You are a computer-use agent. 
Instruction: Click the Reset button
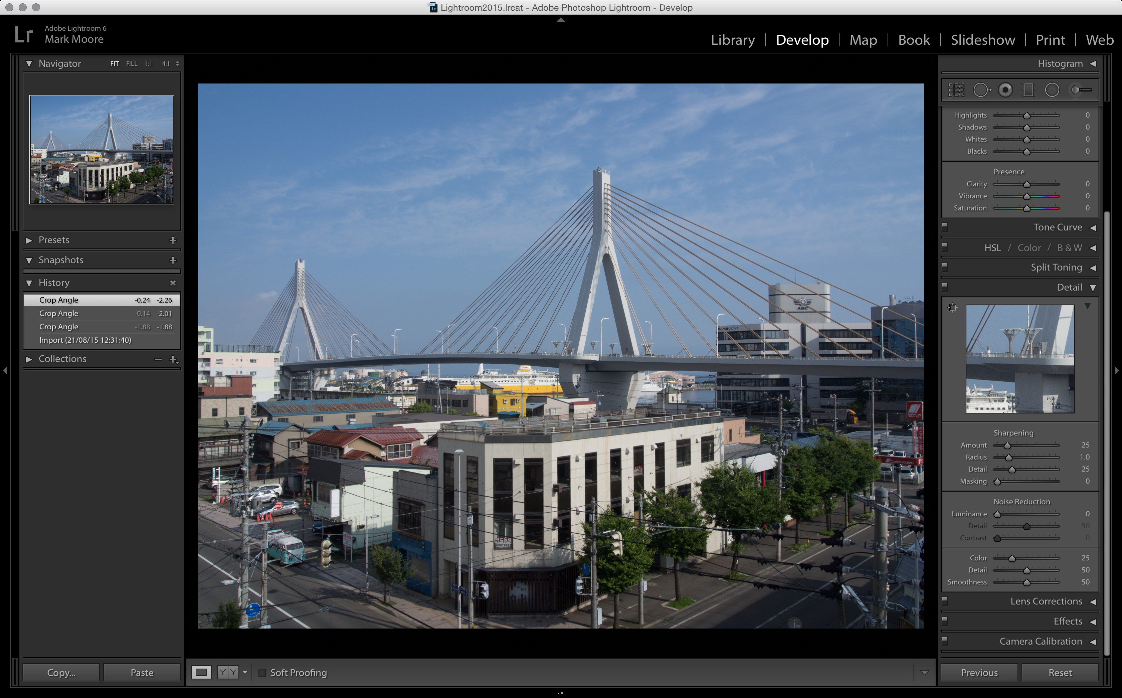1060,673
